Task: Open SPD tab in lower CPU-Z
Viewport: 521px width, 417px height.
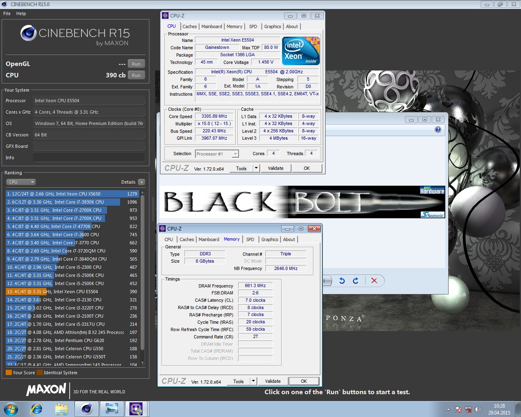Action: 250,239
